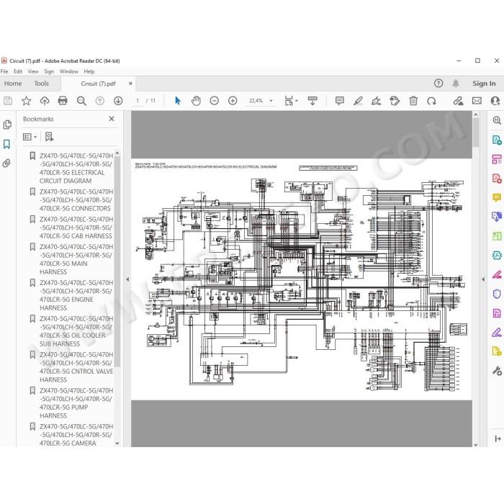Viewport: 504px width, 504px height.
Task: Click the Print file toolbar icon
Action: click(x=63, y=101)
